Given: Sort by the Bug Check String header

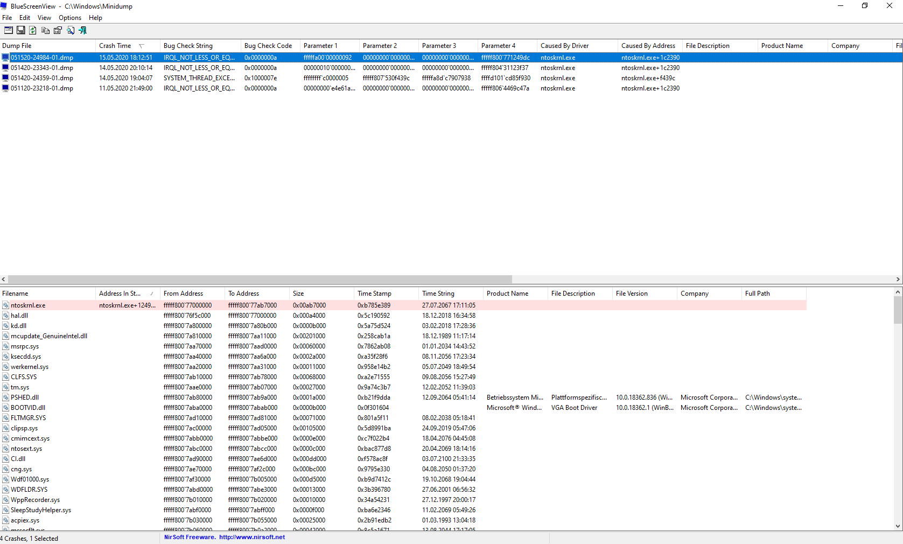Looking at the screenshot, I should click(x=201, y=46).
